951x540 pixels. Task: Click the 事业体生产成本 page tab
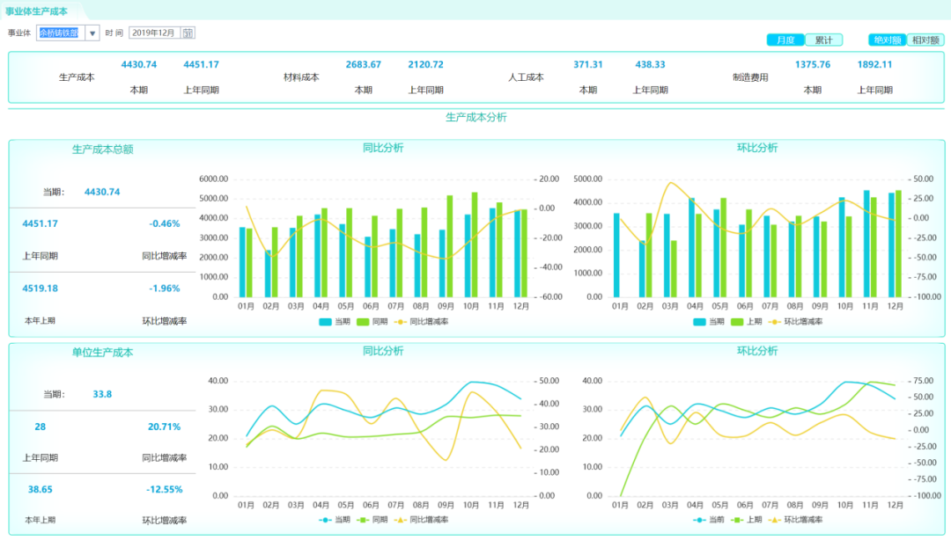36,11
